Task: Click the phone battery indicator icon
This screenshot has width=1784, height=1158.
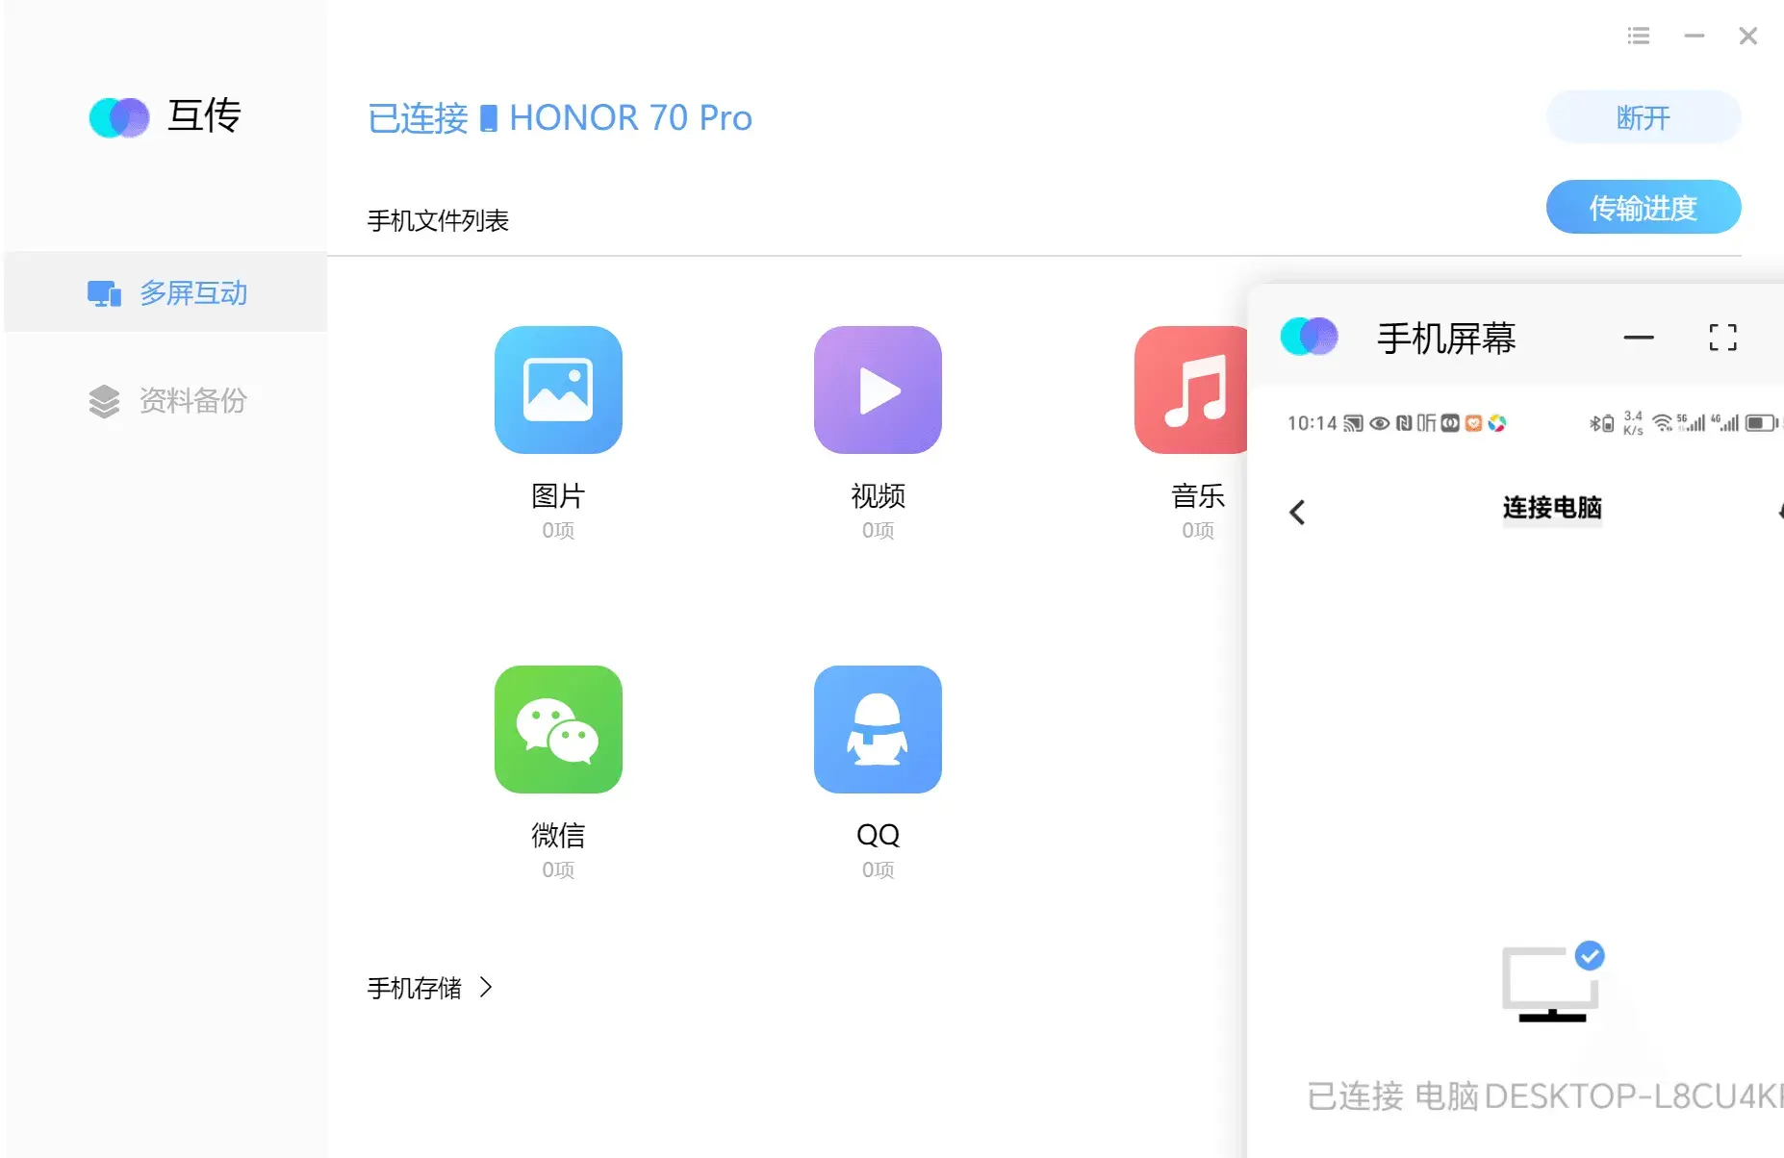Action: 1761,423
